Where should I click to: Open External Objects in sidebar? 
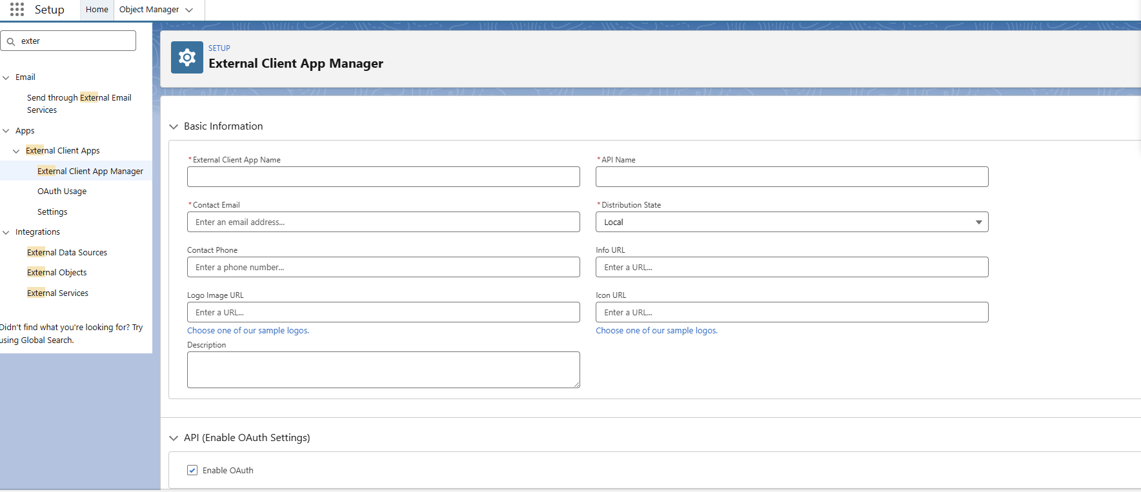(57, 272)
